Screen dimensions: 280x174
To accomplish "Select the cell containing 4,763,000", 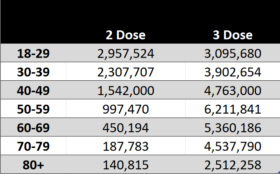I will pos(233,90).
